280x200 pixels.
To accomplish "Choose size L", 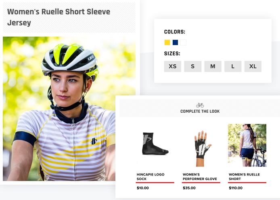I will coord(233,66).
